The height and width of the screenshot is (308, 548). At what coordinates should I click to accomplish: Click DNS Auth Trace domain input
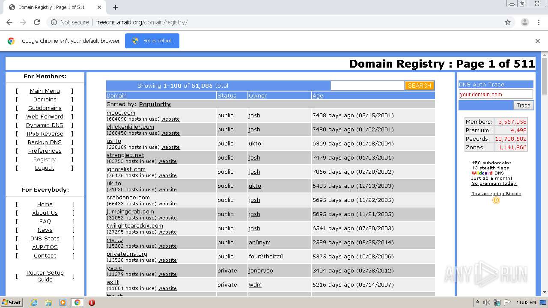[x=496, y=94]
